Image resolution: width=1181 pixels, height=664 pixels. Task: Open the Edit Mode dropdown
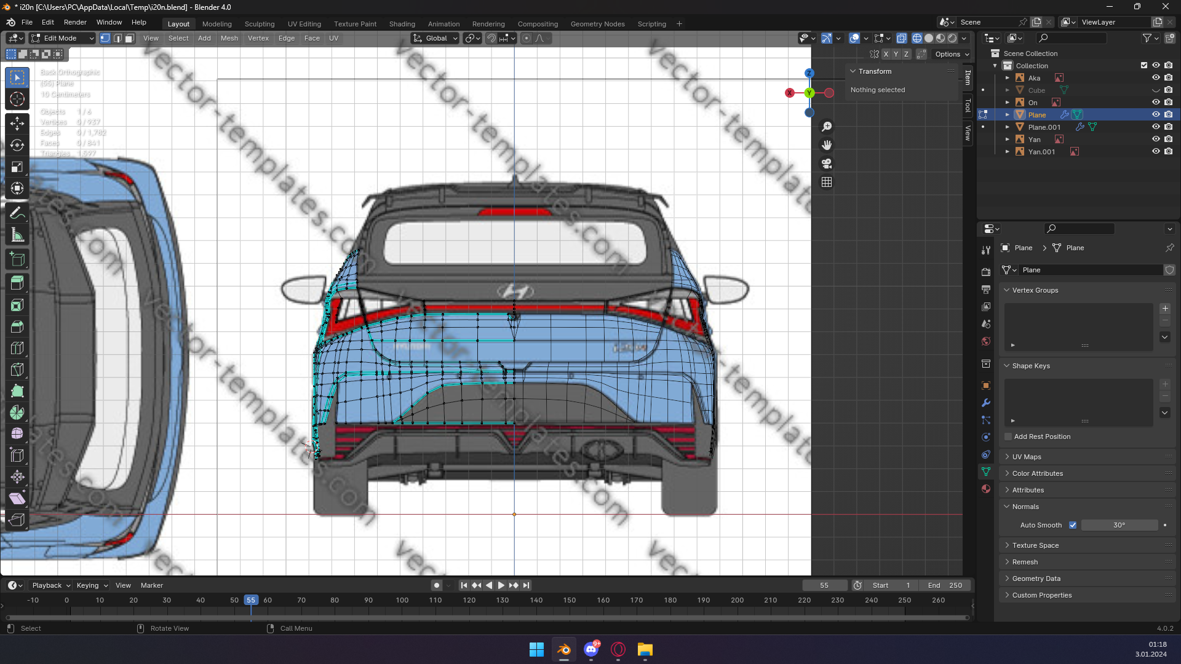(x=62, y=38)
